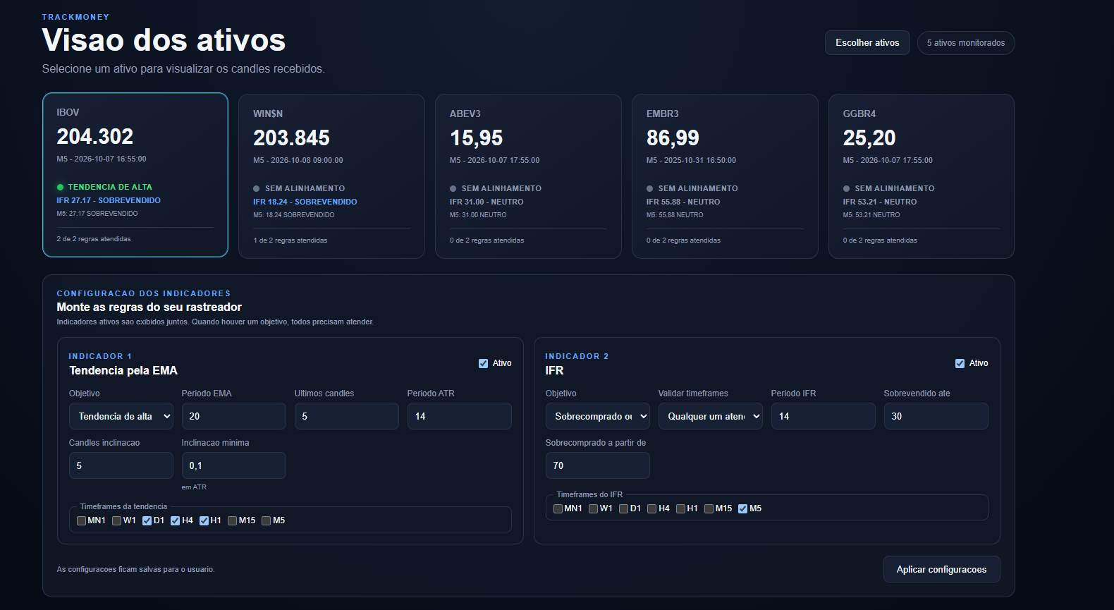This screenshot has height=610, width=1114.
Task: Check H1 in Timeframes do IFR
Action: point(680,508)
